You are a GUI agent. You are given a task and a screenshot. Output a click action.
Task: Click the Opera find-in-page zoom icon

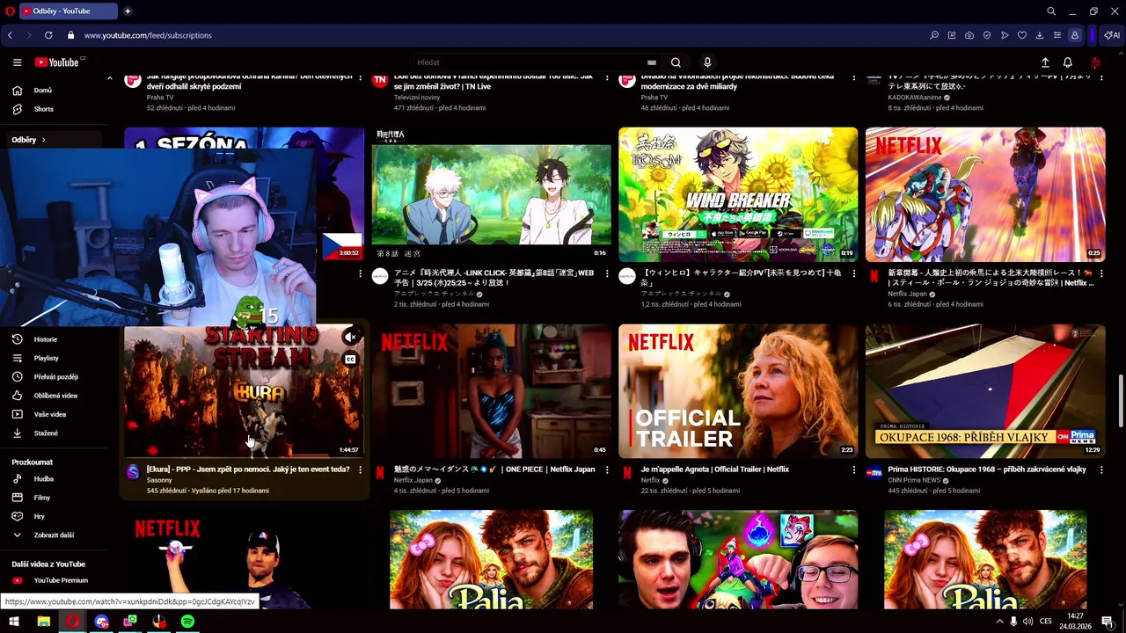(x=934, y=35)
